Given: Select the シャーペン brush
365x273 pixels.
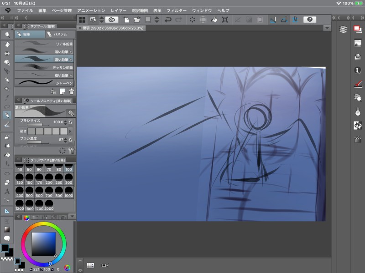Looking at the screenshot, I should click(x=44, y=83).
